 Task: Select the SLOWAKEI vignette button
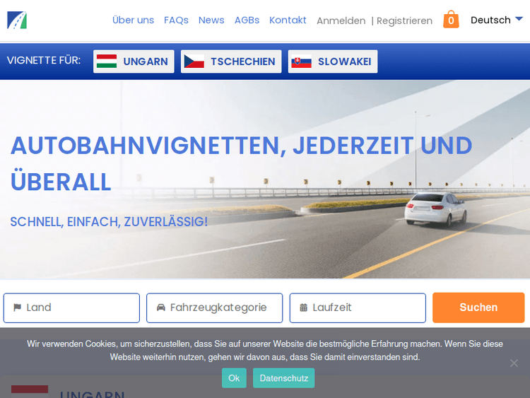[333, 62]
